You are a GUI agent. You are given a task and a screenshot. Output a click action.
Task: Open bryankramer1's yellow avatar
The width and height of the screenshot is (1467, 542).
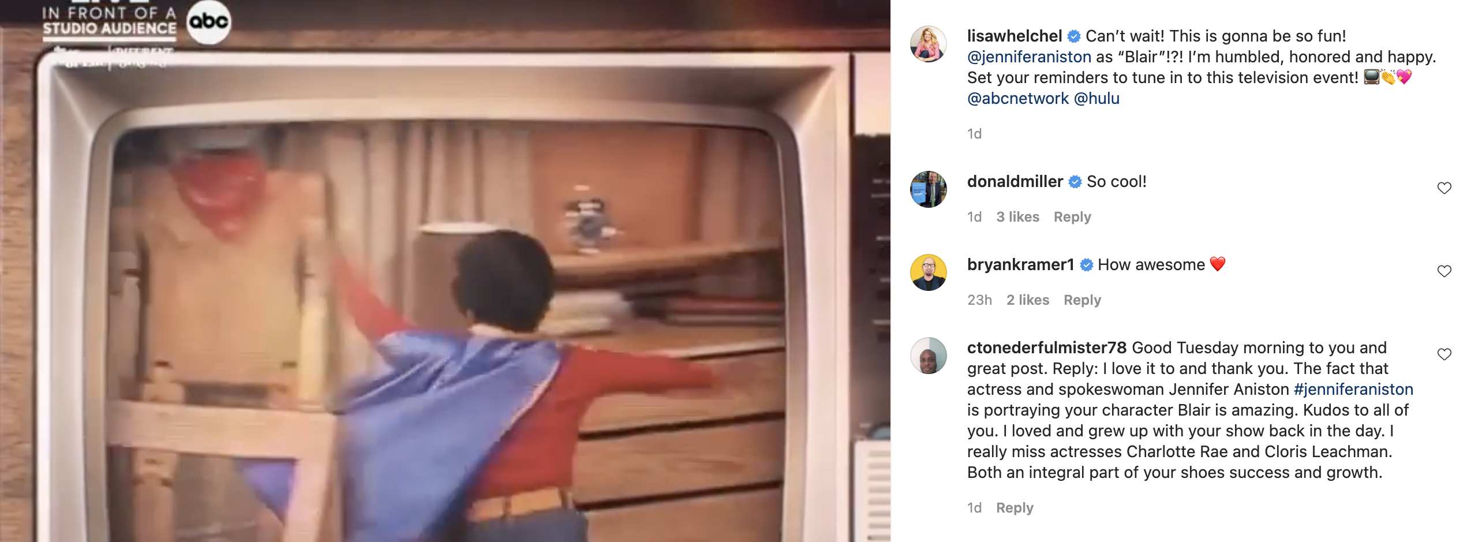[929, 272]
